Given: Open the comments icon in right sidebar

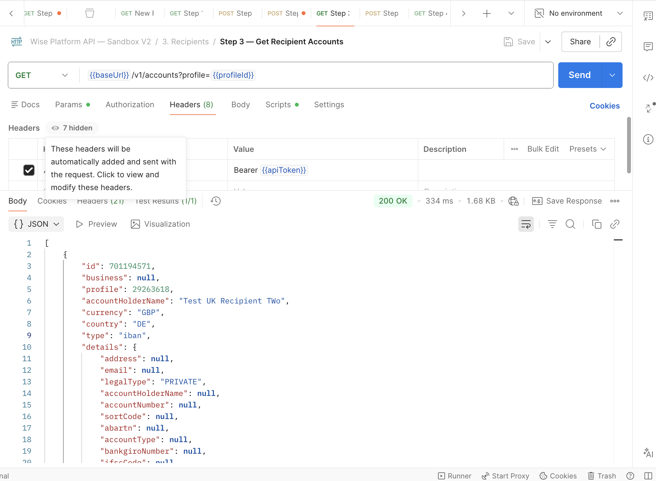Looking at the screenshot, I should [x=648, y=47].
